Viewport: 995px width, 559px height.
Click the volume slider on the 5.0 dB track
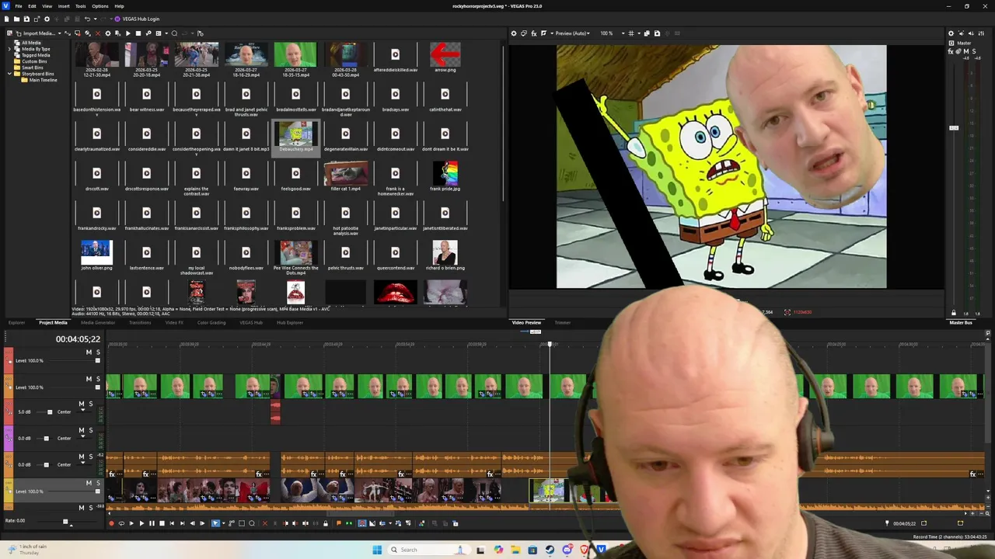[x=50, y=412]
